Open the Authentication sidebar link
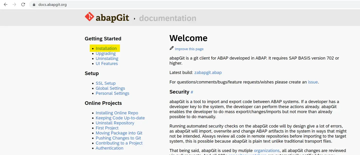Screen dimensions: 360x155 [x=109, y=148]
